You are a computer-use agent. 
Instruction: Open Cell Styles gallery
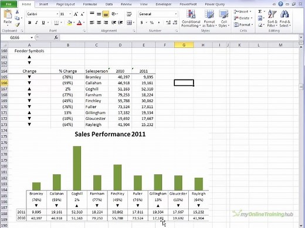(x=223, y=19)
